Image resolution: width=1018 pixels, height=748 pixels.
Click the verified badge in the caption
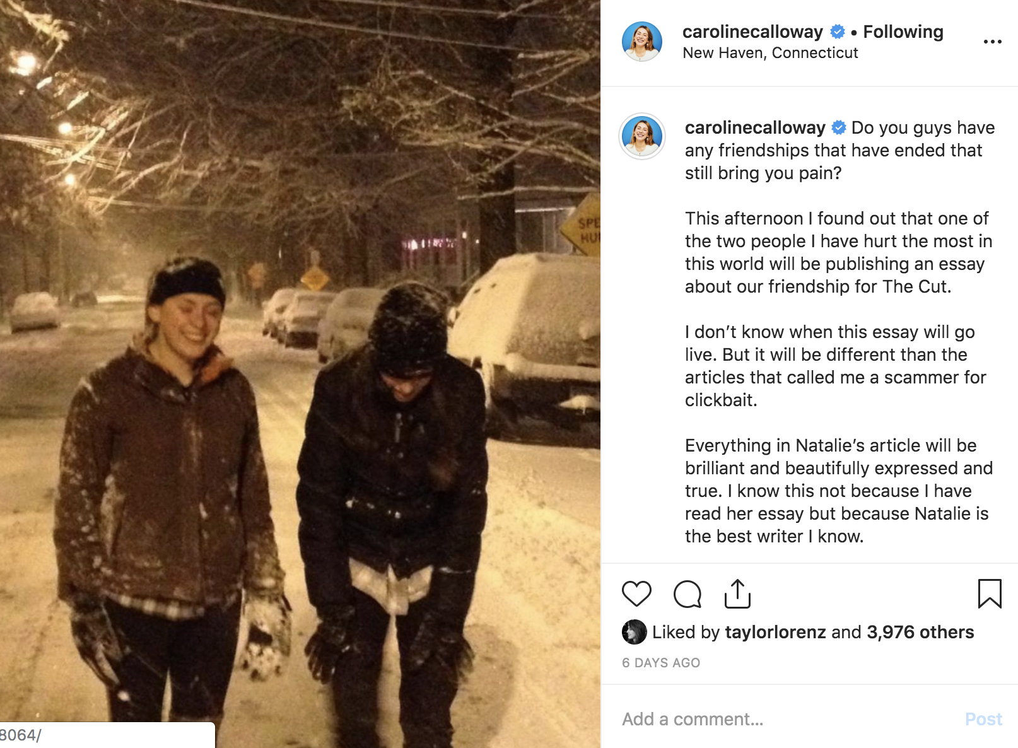tap(839, 127)
